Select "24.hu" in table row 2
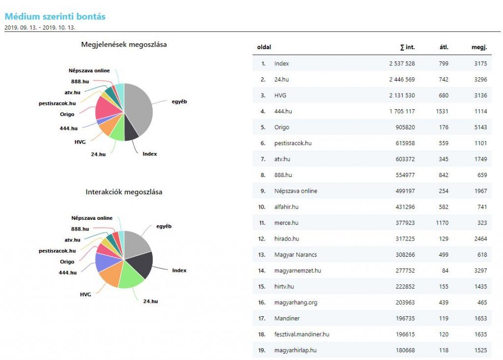The height and width of the screenshot is (360, 503). tap(281, 79)
